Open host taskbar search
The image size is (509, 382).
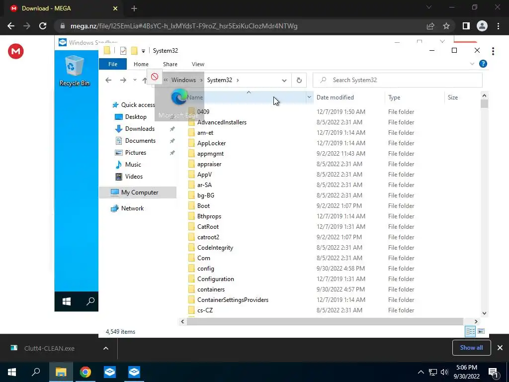(36, 372)
